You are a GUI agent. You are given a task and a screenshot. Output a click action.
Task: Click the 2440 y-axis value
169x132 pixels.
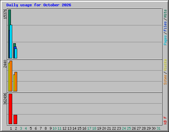[x=5, y=64]
